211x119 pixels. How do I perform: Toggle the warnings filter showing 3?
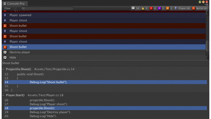(x=144, y=8)
